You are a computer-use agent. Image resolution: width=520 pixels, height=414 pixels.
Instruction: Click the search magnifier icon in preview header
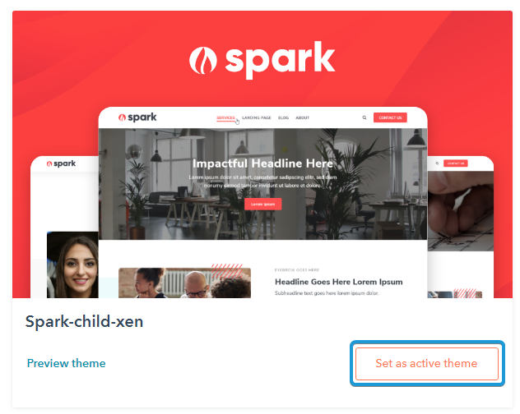coord(364,117)
